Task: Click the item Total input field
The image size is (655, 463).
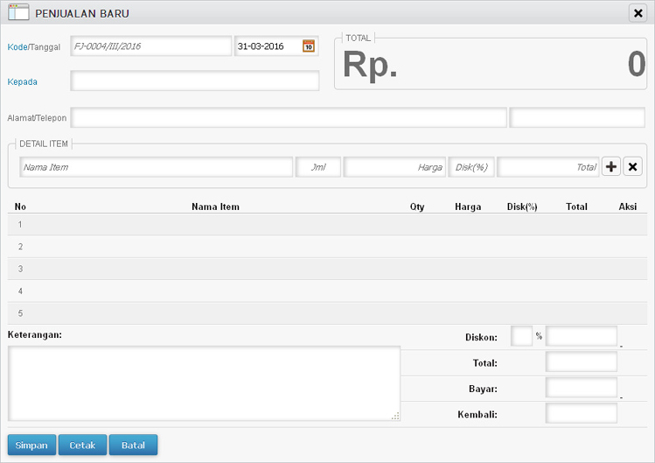Action: [548, 167]
